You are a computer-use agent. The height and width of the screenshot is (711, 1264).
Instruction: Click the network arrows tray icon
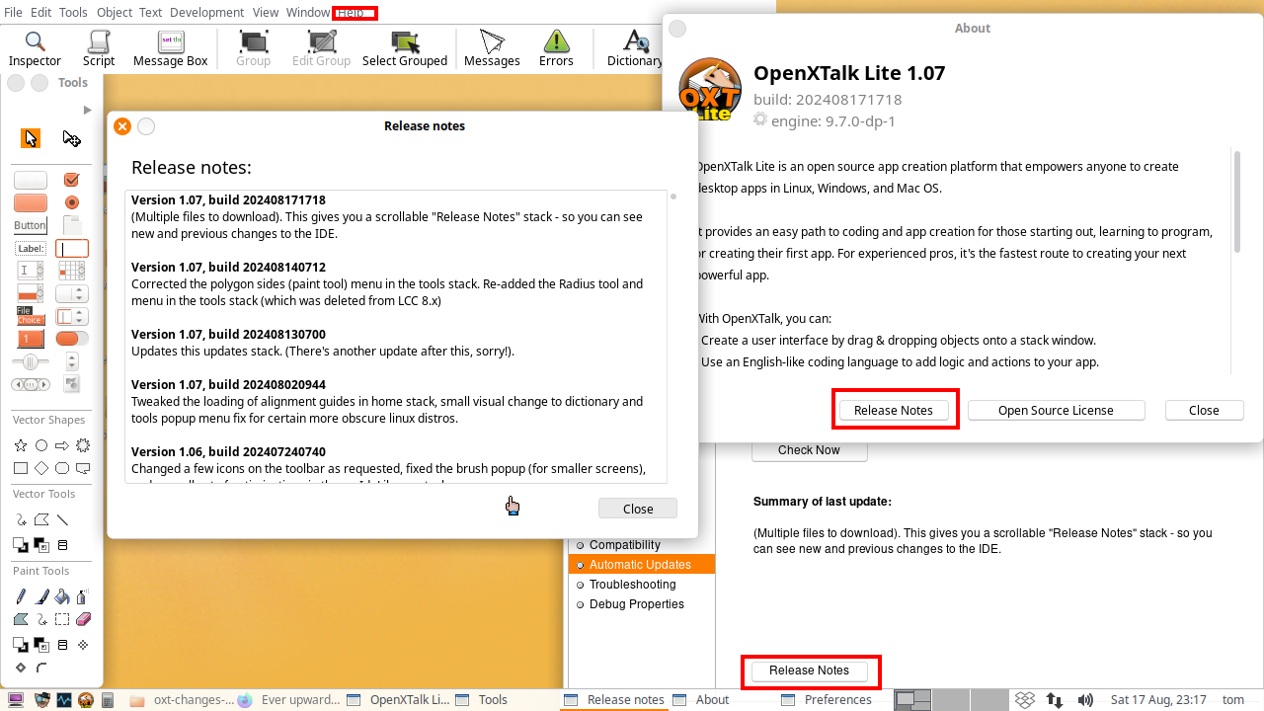click(1056, 699)
